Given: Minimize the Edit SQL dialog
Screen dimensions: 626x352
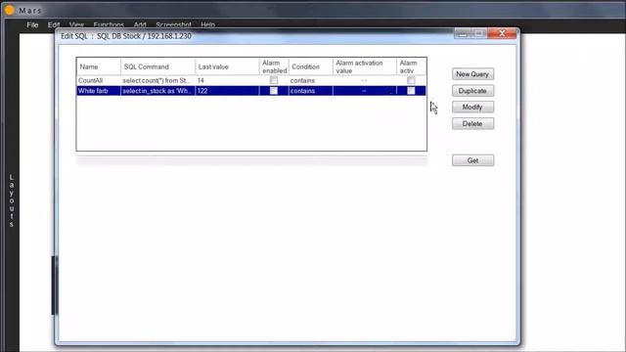Looking at the screenshot, I should coord(463,34).
